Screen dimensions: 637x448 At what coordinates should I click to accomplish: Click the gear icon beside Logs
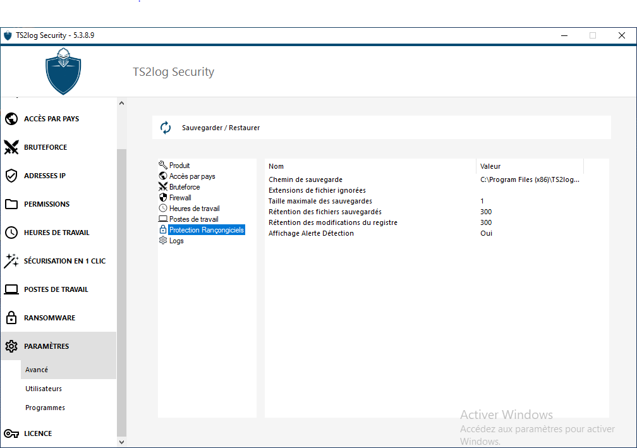point(163,241)
